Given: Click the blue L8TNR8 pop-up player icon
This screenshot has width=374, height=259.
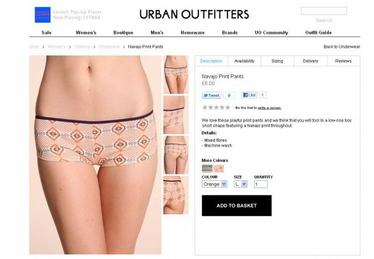Looking at the screenshot, I should (43, 15).
